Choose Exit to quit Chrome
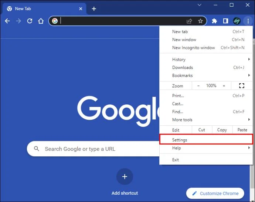This screenshot has width=255, height=202. [x=206, y=160]
